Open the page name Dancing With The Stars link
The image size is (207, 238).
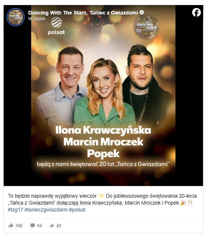[83, 13]
